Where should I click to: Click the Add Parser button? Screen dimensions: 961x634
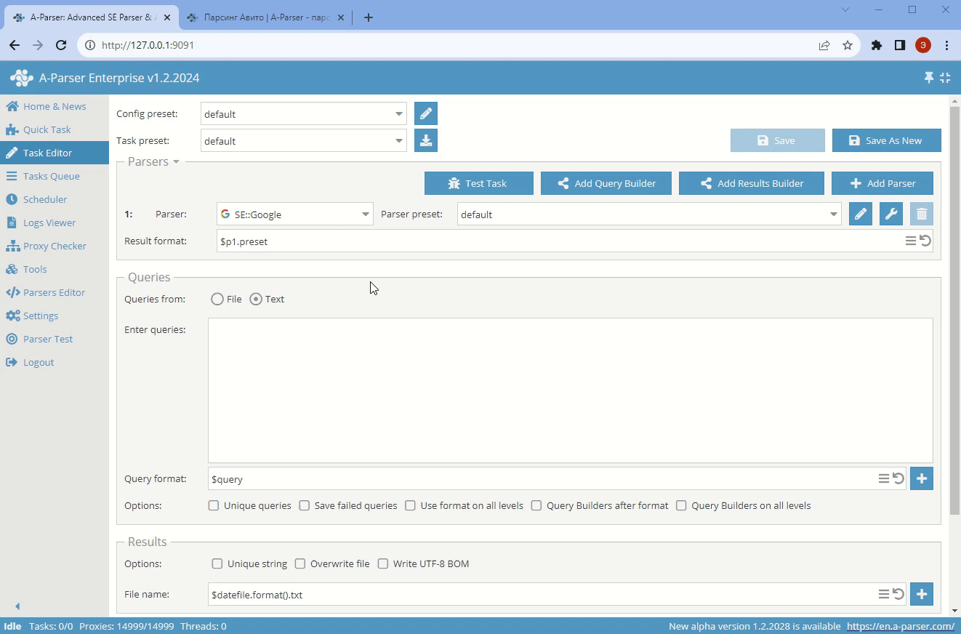pos(882,183)
